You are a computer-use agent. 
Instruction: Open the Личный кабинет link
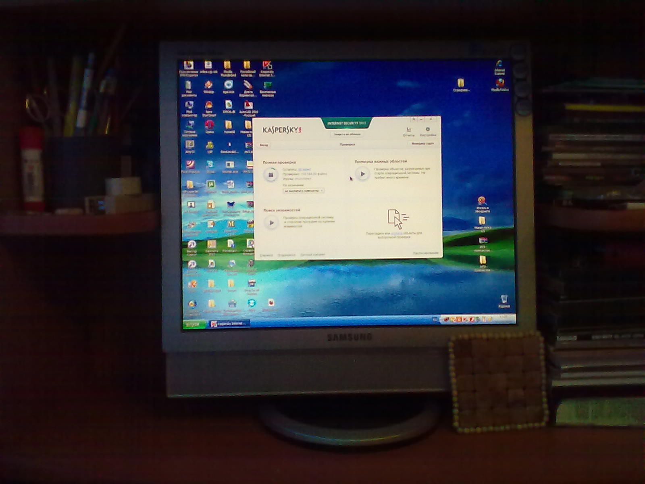(313, 255)
